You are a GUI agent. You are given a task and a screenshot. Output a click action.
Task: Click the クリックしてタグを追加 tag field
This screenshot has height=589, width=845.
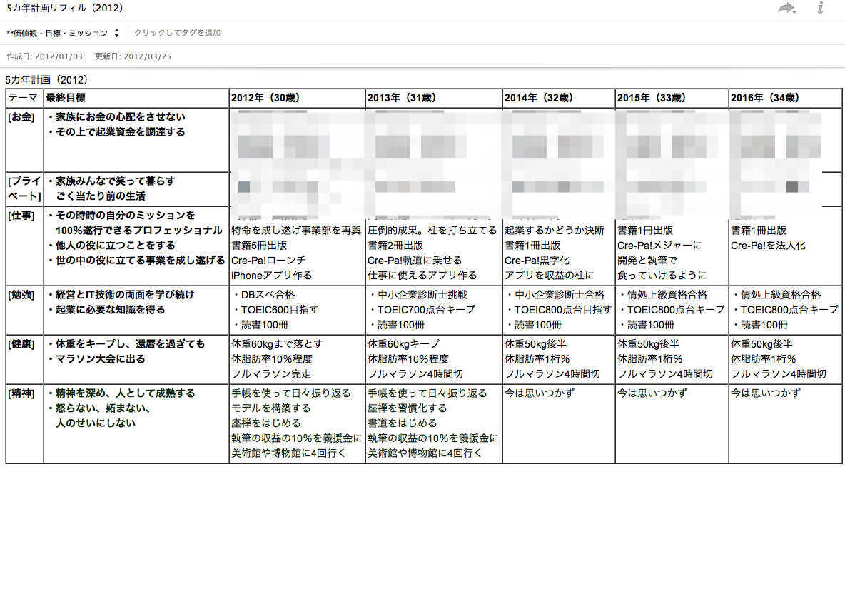click(x=177, y=33)
